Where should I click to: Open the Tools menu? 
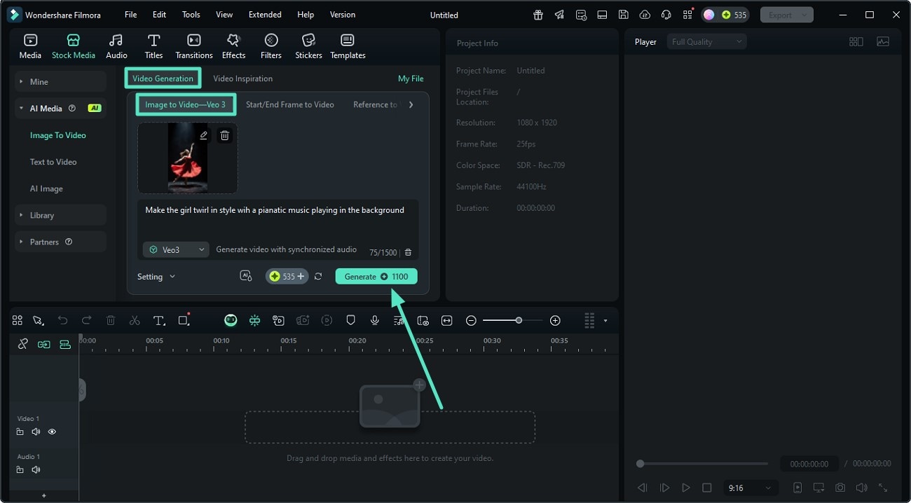click(x=191, y=15)
